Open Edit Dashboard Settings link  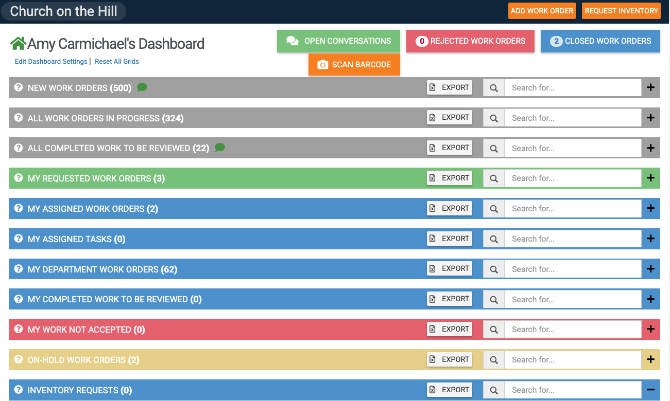[51, 62]
